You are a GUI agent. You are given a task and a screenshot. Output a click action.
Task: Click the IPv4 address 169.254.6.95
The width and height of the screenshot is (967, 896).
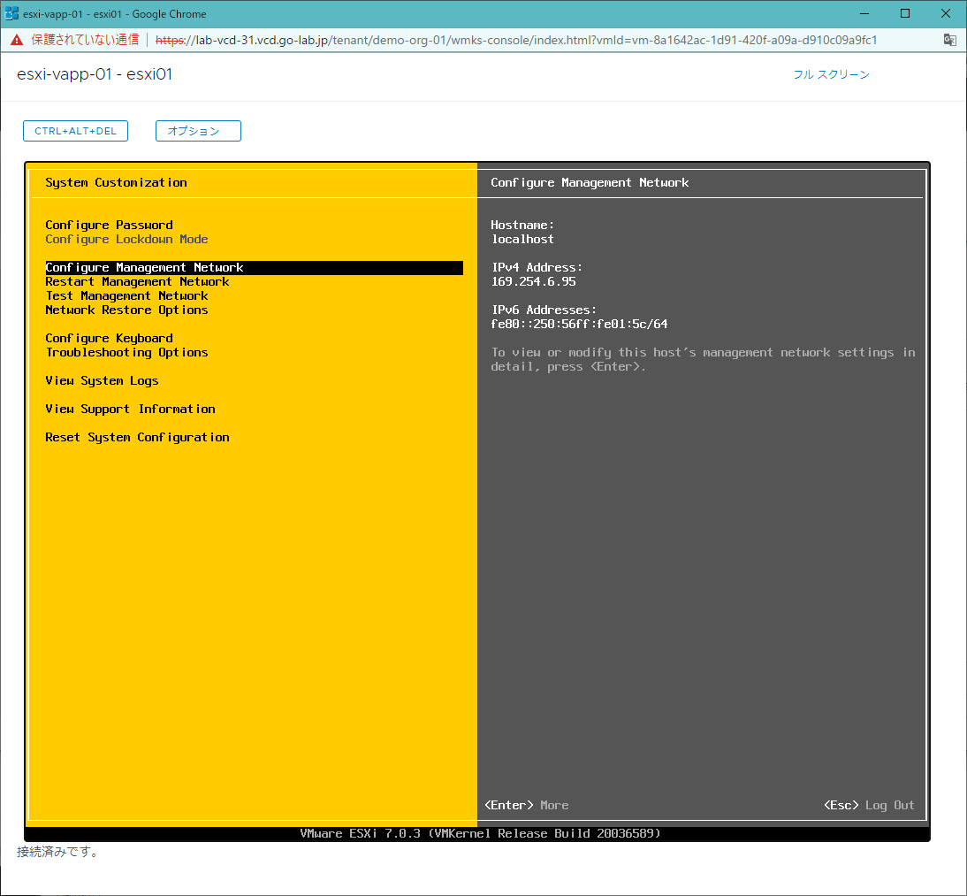[534, 281]
